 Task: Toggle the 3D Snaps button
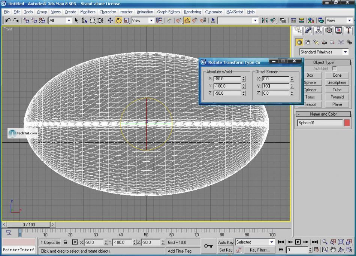(x=179, y=21)
